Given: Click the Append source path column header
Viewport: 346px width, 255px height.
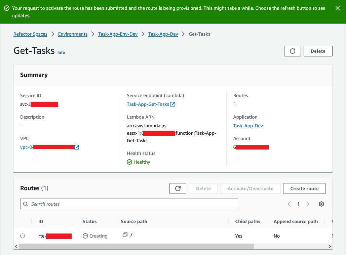Looking at the screenshot, I should point(296,221).
